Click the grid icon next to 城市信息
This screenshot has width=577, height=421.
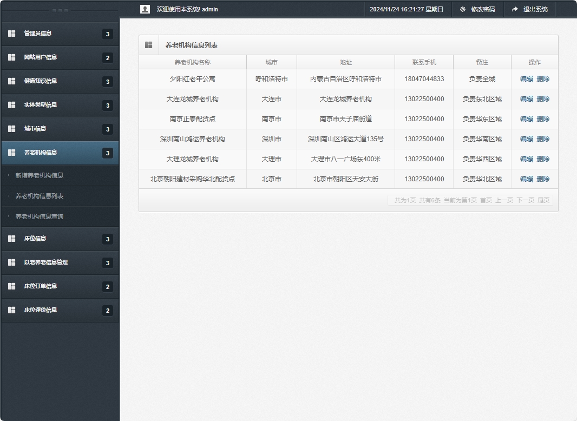coord(11,129)
